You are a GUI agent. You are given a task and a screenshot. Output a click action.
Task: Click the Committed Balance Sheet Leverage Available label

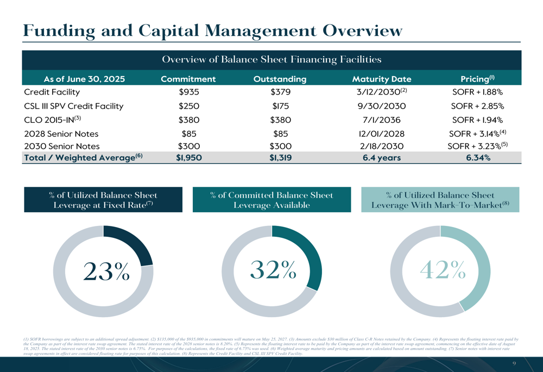click(272, 200)
